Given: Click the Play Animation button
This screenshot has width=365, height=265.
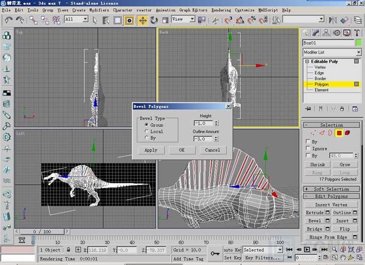Looking at the screenshot, I should (307, 250).
